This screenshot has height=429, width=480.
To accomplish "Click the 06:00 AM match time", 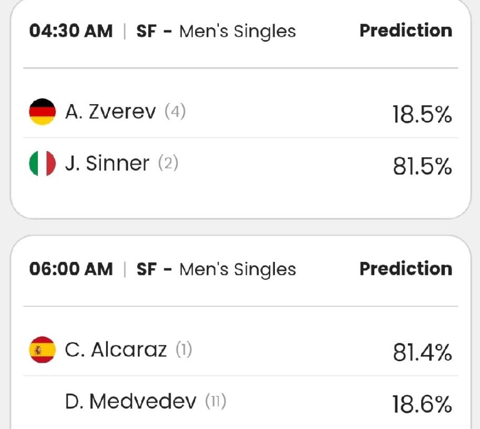I will pyautogui.click(x=70, y=269).
